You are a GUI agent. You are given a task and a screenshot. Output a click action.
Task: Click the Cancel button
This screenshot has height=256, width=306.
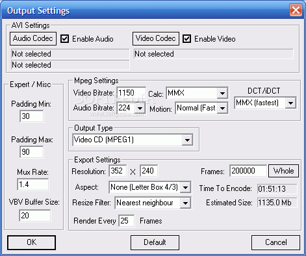coord(276,242)
